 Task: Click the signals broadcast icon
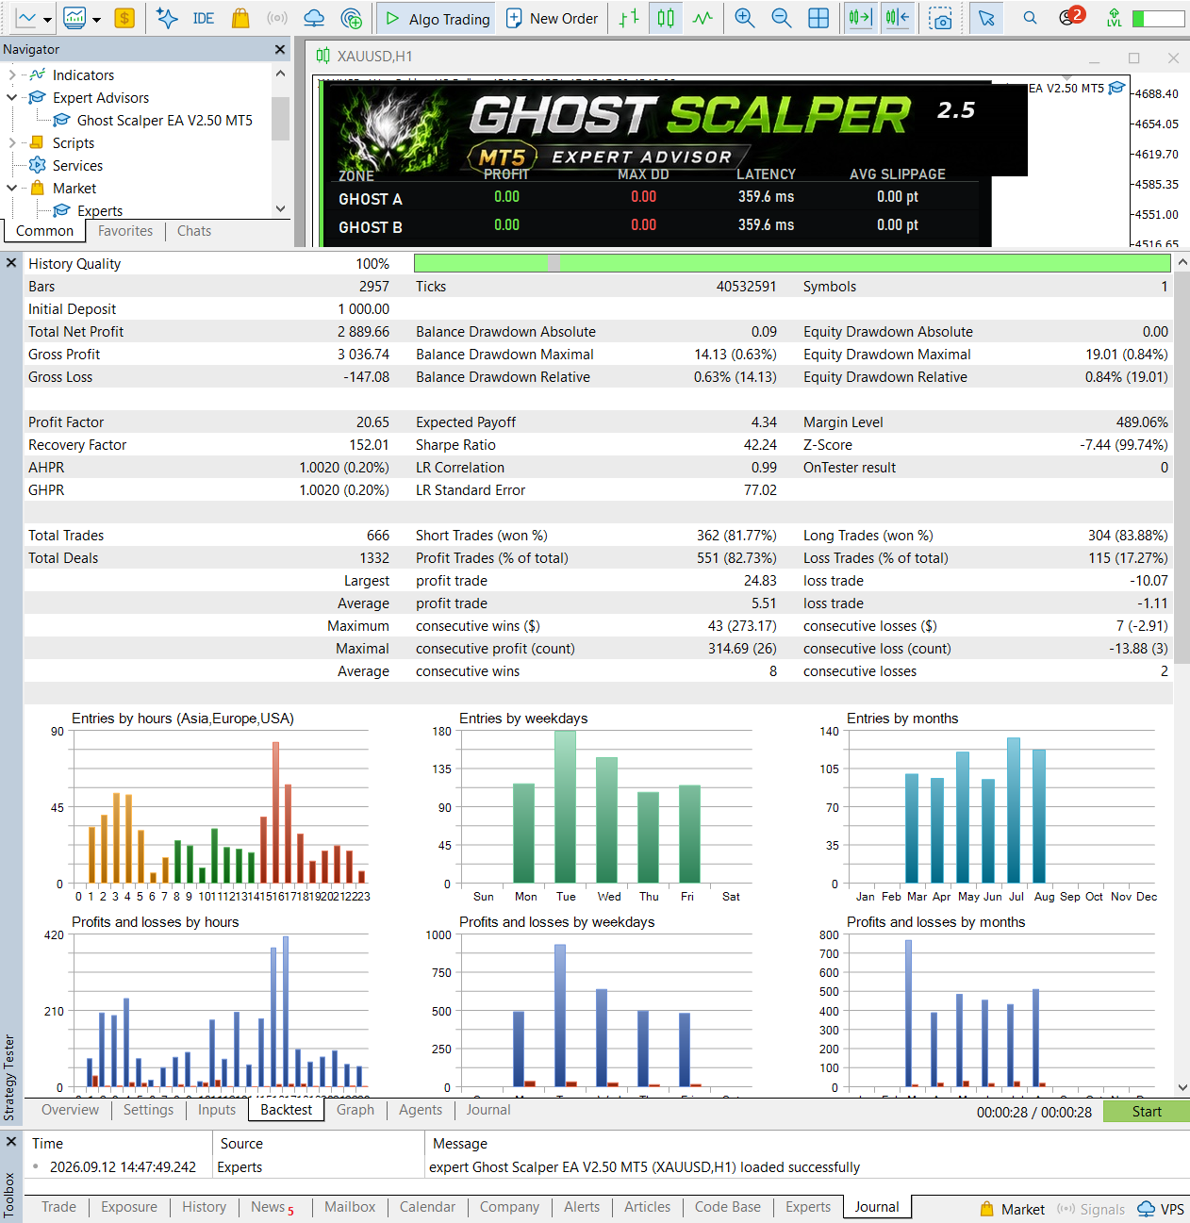point(277,18)
